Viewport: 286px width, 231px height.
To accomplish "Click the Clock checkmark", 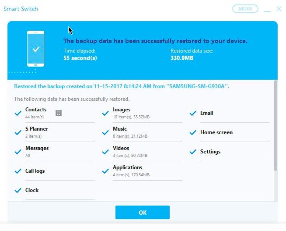I will point(18,190).
